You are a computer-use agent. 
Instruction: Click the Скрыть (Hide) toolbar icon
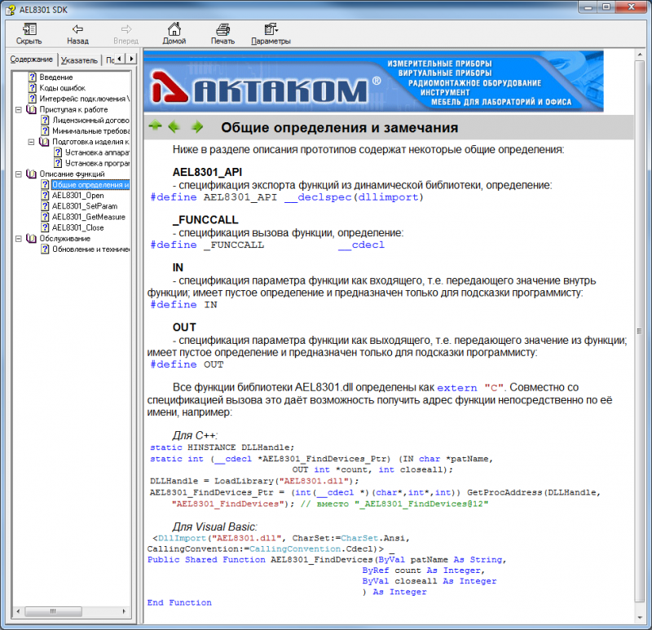tap(29, 29)
